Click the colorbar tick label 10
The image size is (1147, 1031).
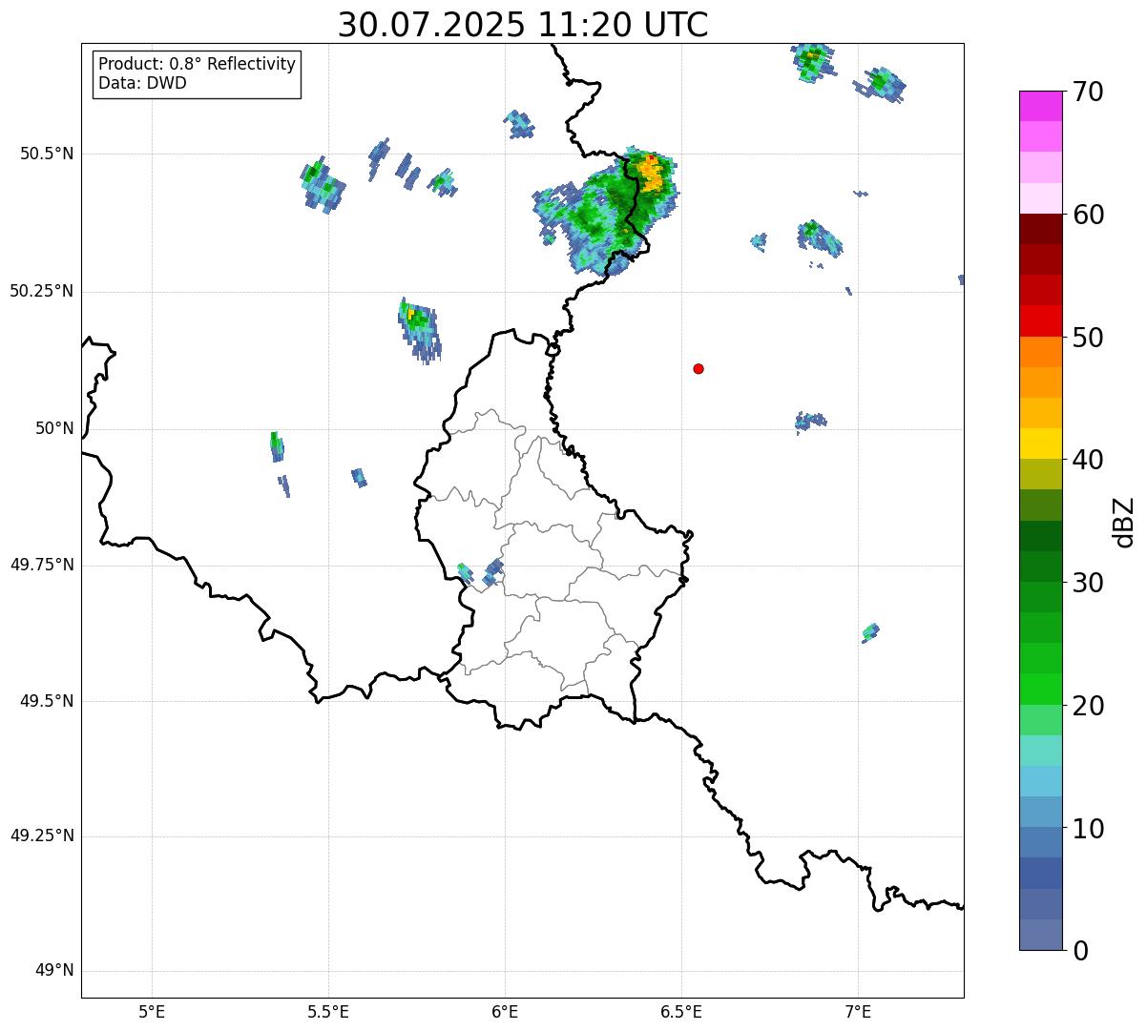click(x=1087, y=829)
